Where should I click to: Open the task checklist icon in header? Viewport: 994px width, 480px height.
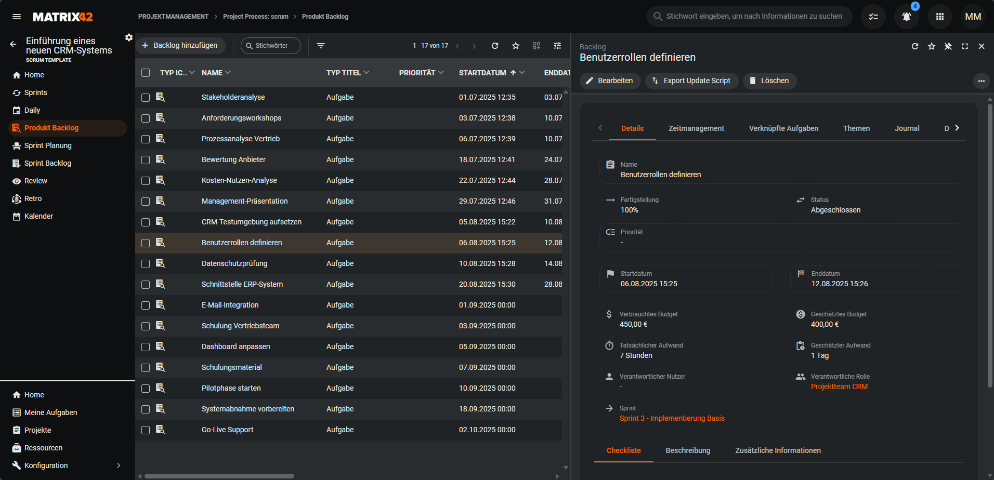(873, 17)
